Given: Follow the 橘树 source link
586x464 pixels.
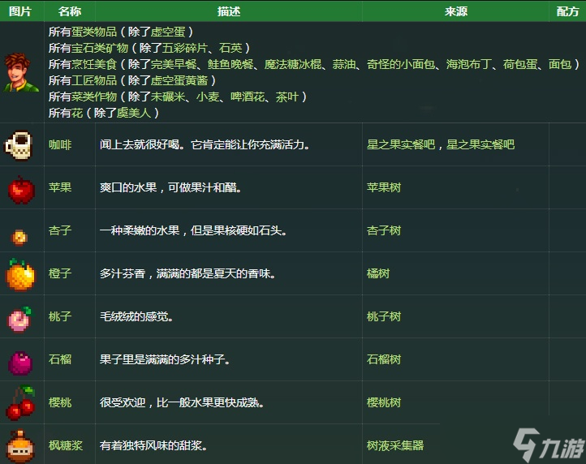Looking at the screenshot, I should [x=378, y=273].
